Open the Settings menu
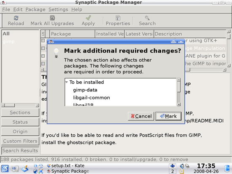This screenshot has width=232, height=174. pos(58,9)
